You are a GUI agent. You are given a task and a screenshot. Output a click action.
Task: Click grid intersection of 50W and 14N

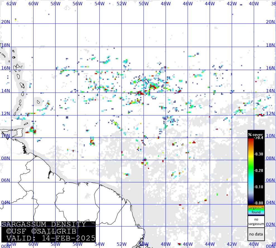144,93
